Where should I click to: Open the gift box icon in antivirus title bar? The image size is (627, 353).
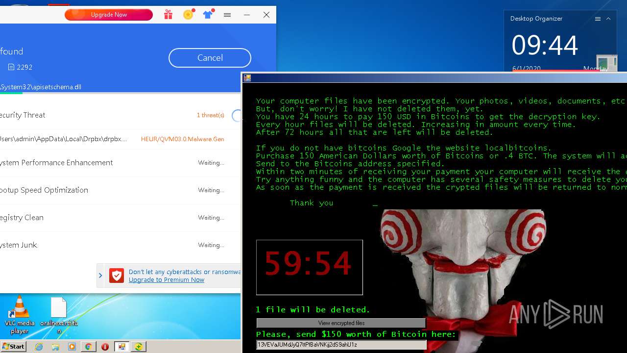169,15
